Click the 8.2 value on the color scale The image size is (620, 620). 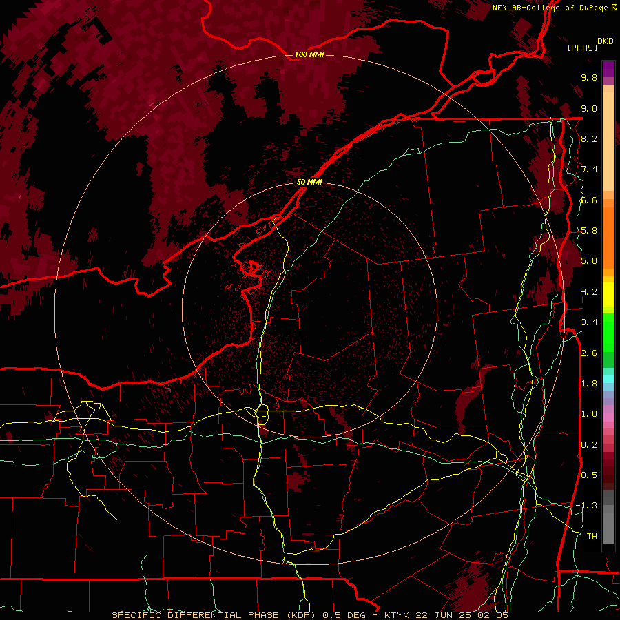tap(589, 138)
